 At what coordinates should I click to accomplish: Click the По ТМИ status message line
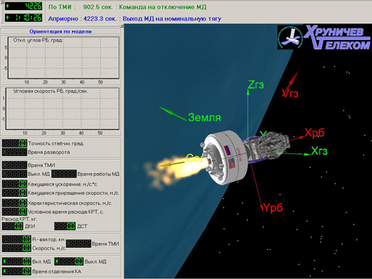[x=127, y=7]
